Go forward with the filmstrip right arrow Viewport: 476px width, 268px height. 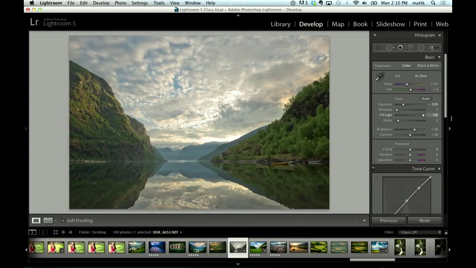tap(71, 232)
